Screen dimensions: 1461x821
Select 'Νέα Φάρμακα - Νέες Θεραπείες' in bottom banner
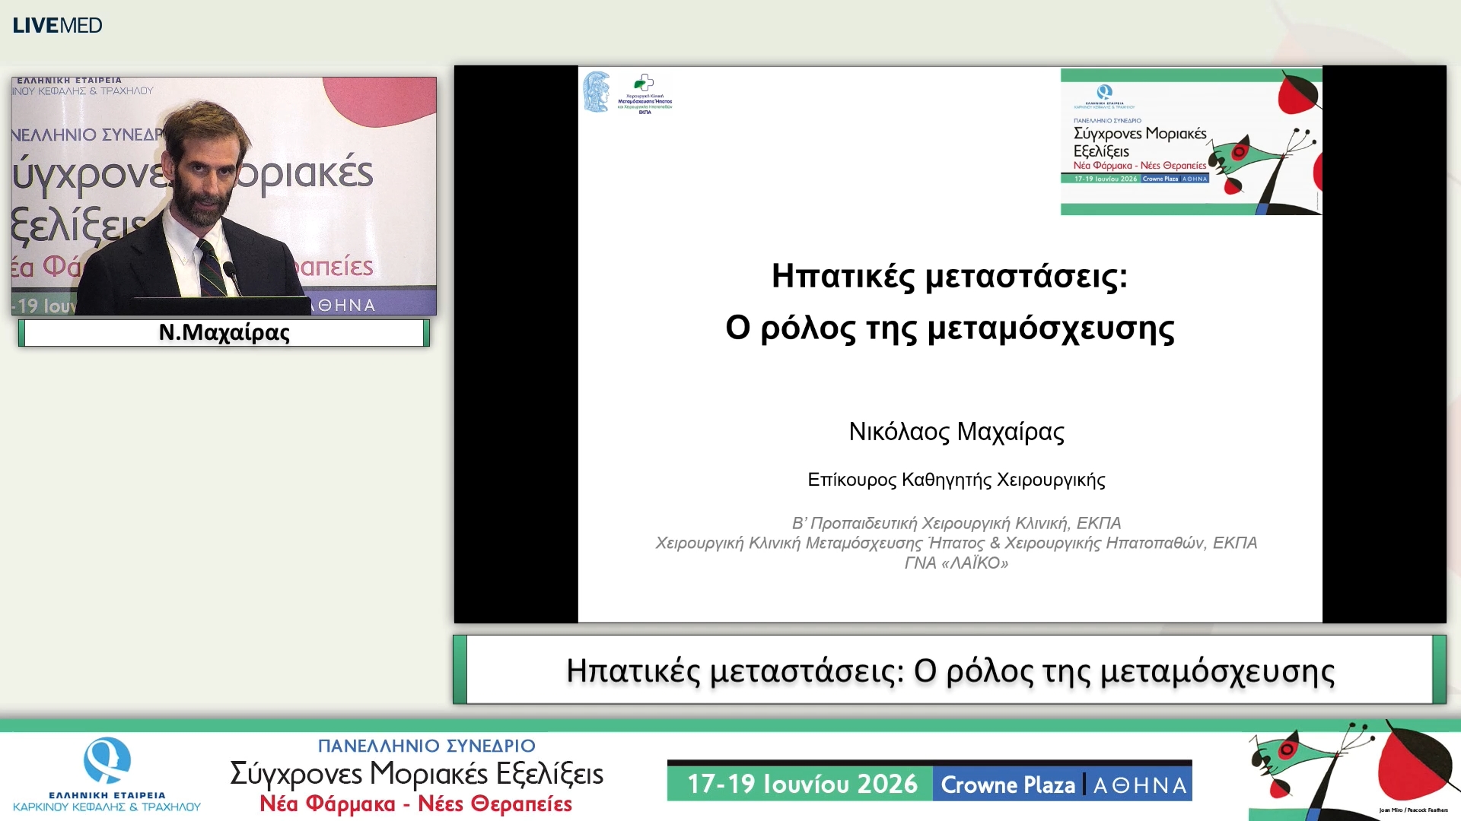coord(415,804)
